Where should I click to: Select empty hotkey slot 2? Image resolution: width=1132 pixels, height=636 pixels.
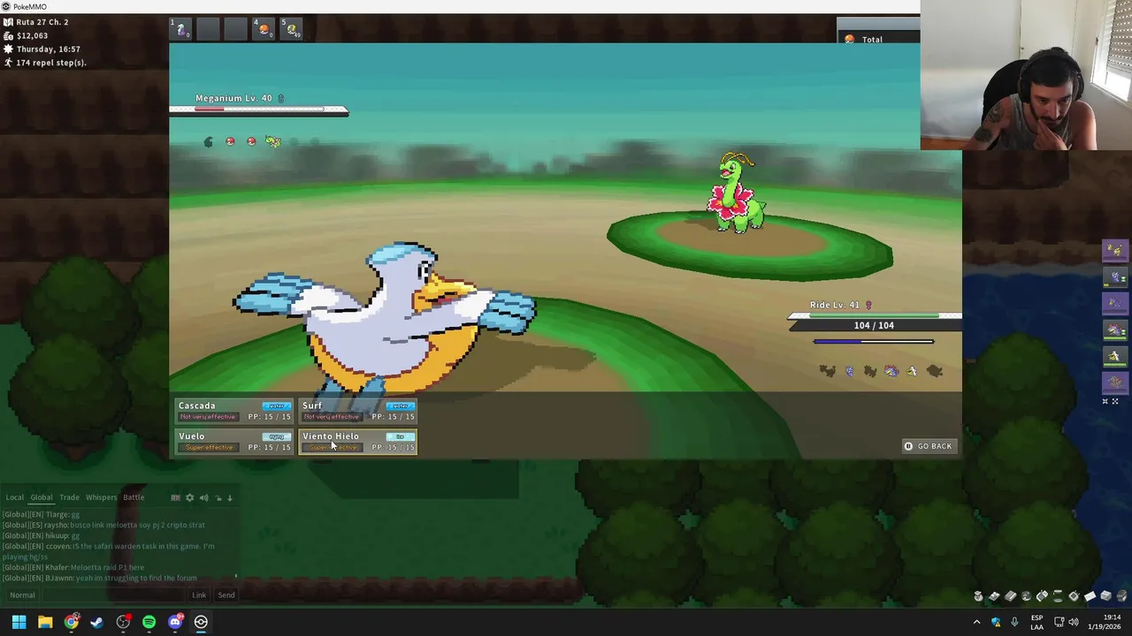(209, 28)
